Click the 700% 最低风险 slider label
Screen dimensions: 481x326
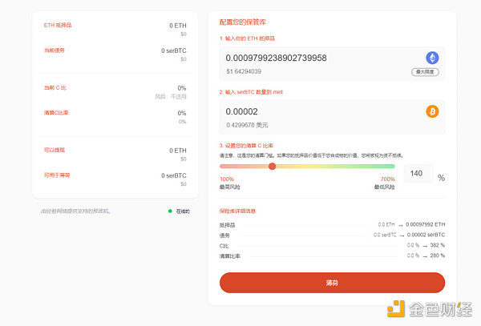tap(386, 182)
